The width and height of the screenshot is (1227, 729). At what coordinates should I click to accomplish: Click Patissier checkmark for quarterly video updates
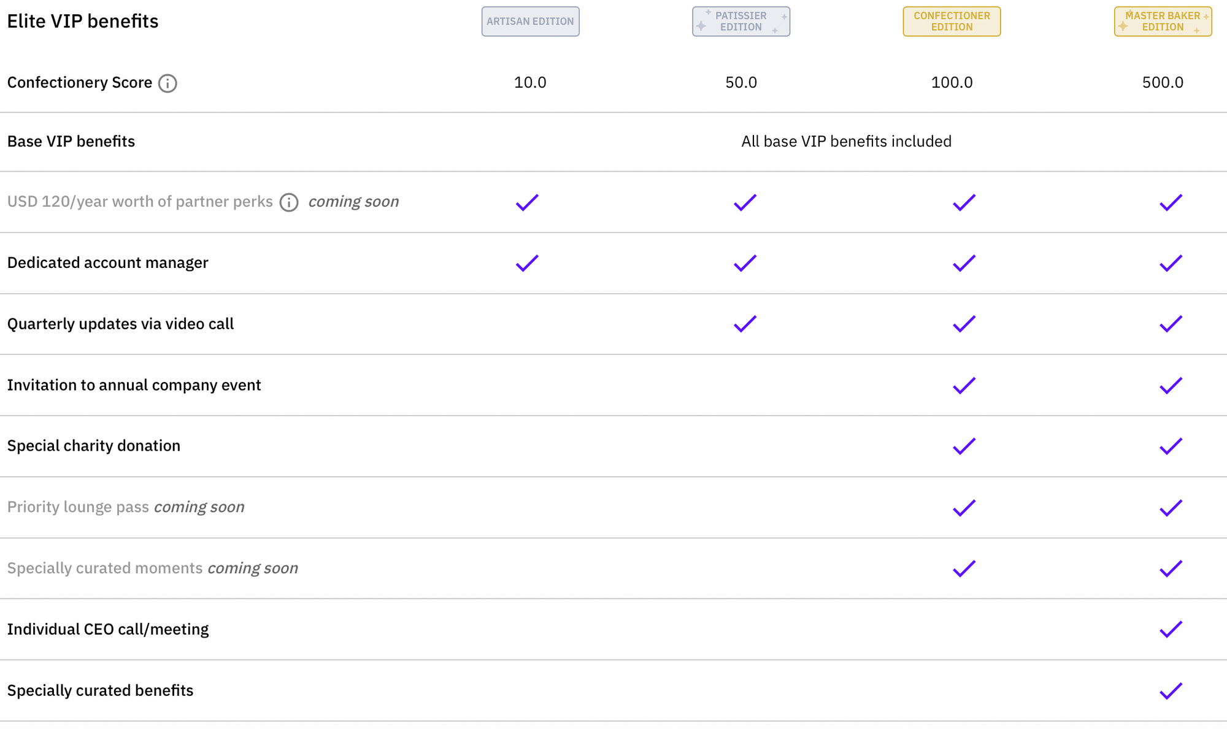(745, 324)
